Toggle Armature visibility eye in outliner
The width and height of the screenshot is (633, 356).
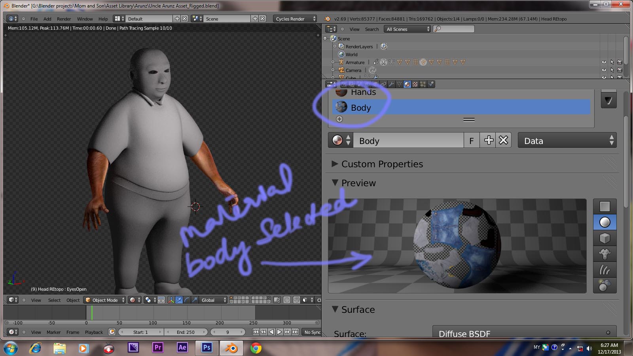pyautogui.click(x=604, y=62)
